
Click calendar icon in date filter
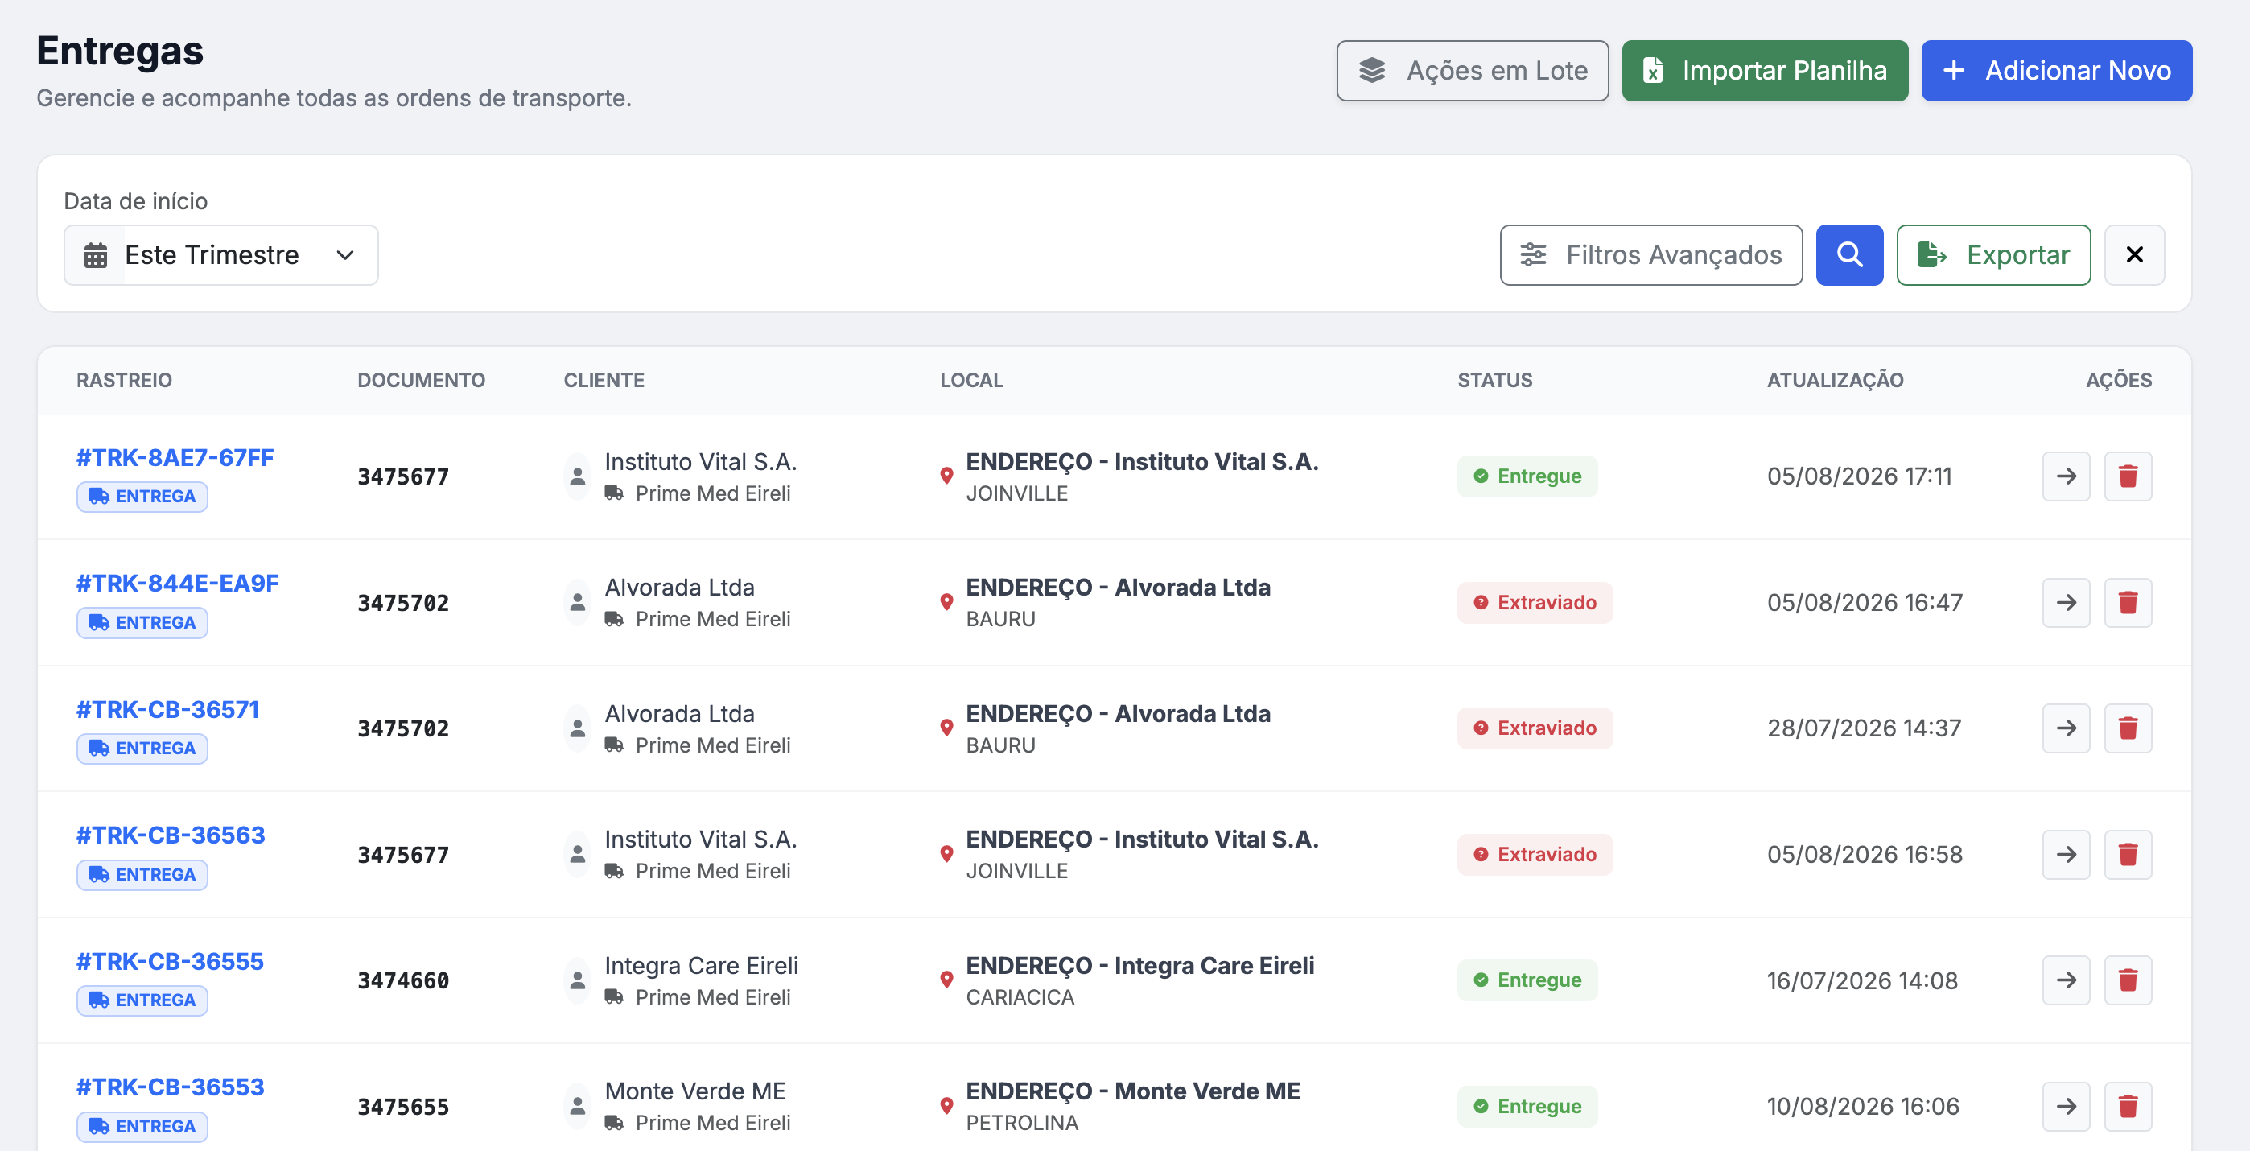point(95,255)
